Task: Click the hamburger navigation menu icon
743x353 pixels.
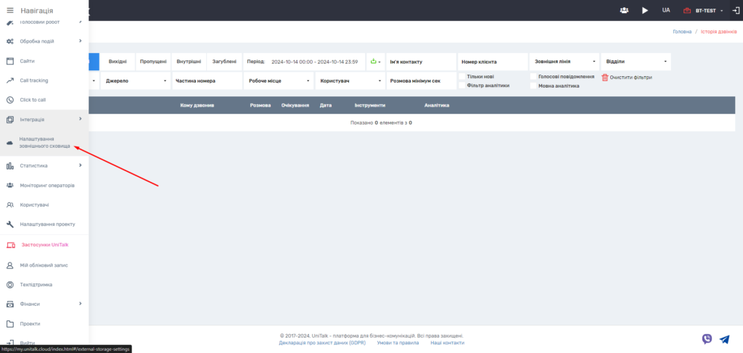Action: pyautogui.click(x=10, y=10)
